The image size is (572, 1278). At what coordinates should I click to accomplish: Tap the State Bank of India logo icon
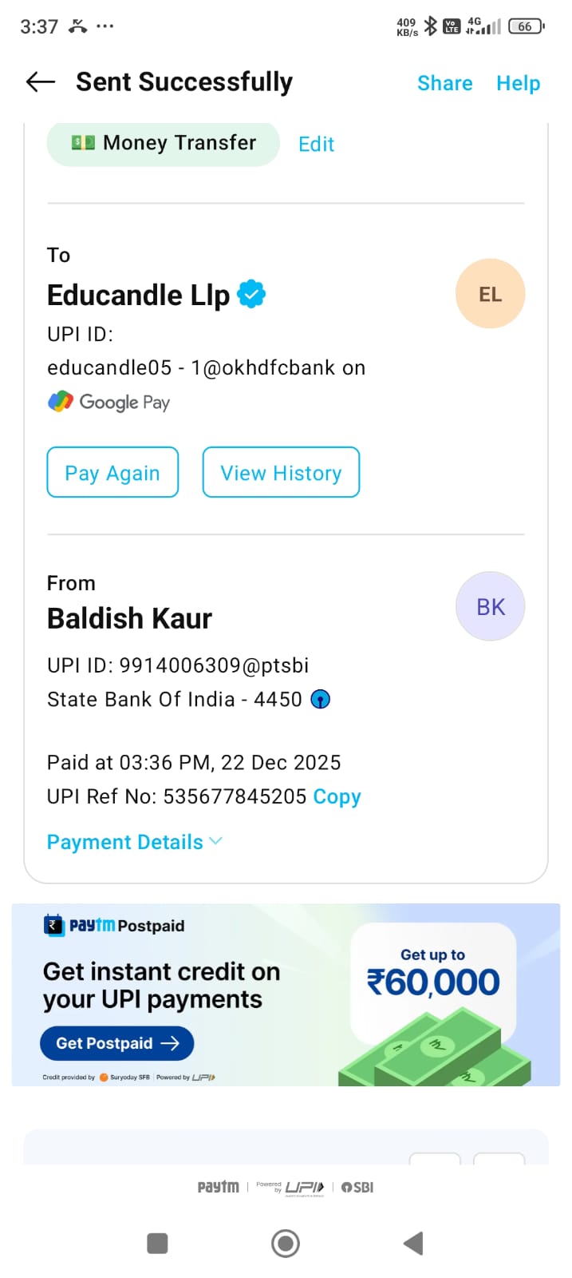(x=320, y=700)
